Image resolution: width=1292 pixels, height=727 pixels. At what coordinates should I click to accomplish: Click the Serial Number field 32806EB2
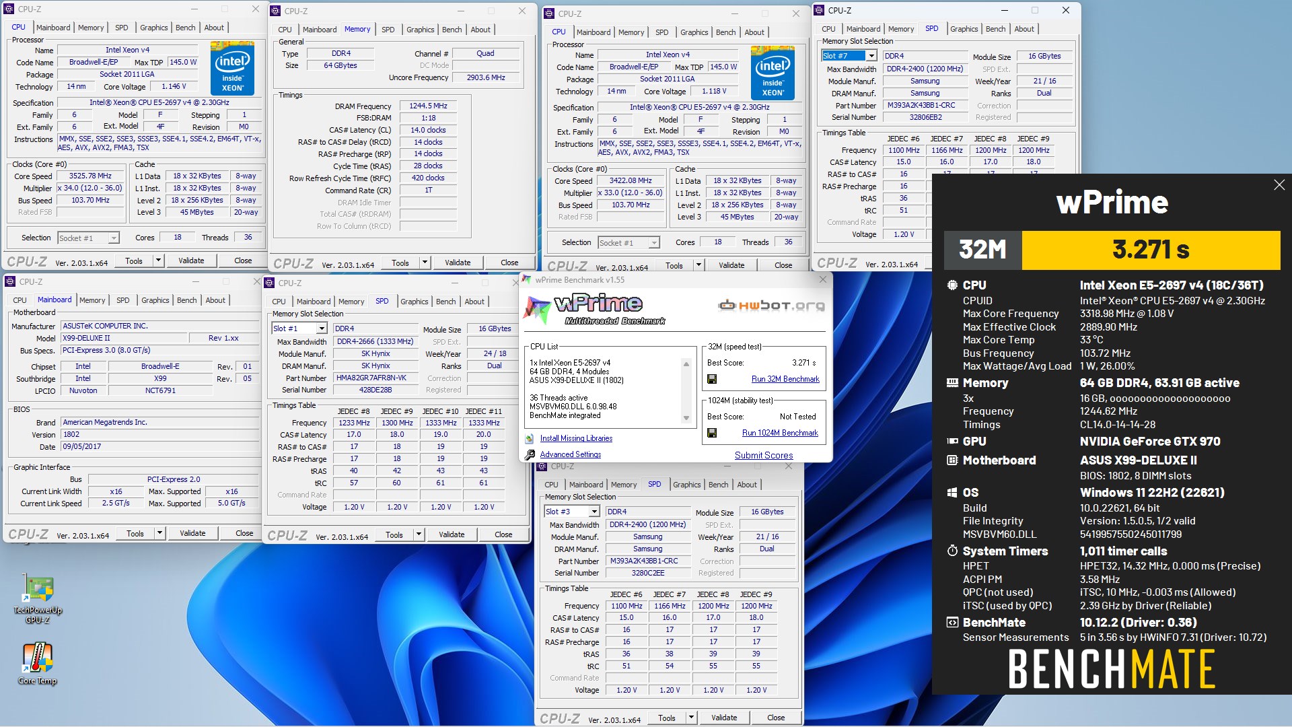[x=925, y=117]
